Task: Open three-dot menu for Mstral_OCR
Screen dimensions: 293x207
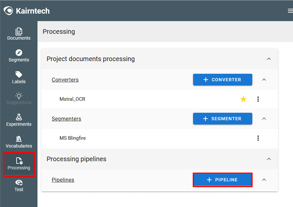Action: 258,99
